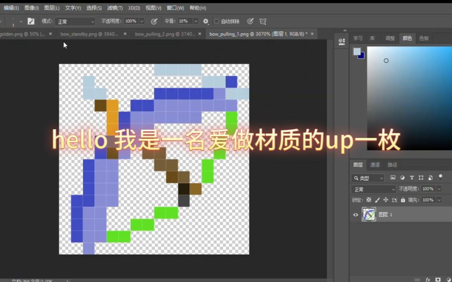Viewport: 452px width, 282px height.
Task: Click the lock position icon in Layers panel
Action: click(385, 200)
